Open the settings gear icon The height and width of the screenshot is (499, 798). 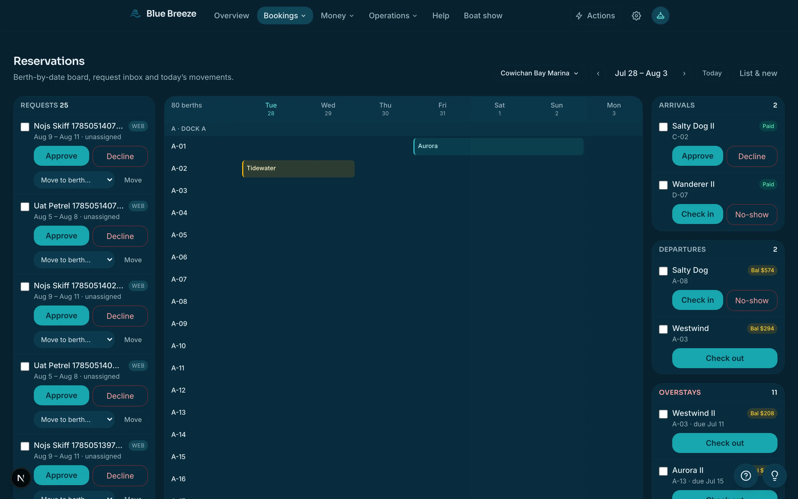click(636, 16)
